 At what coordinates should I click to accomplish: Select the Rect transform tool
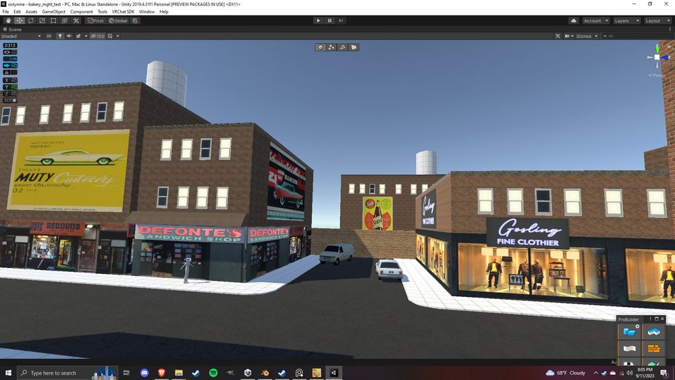click(x=53, y=21)
